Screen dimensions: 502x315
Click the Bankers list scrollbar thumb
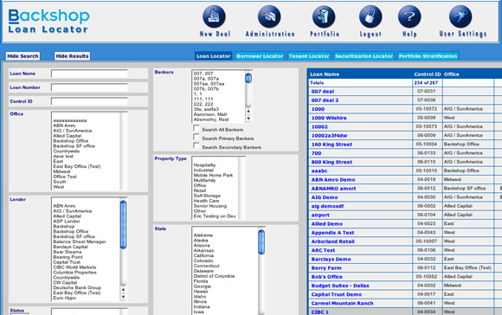[x=248, y=78]
